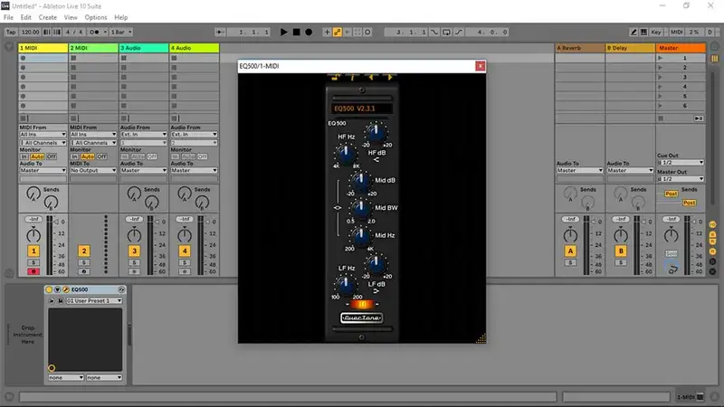Click the HF Hz knob in EQ500
724x407 pixels.
click(346, 154)
